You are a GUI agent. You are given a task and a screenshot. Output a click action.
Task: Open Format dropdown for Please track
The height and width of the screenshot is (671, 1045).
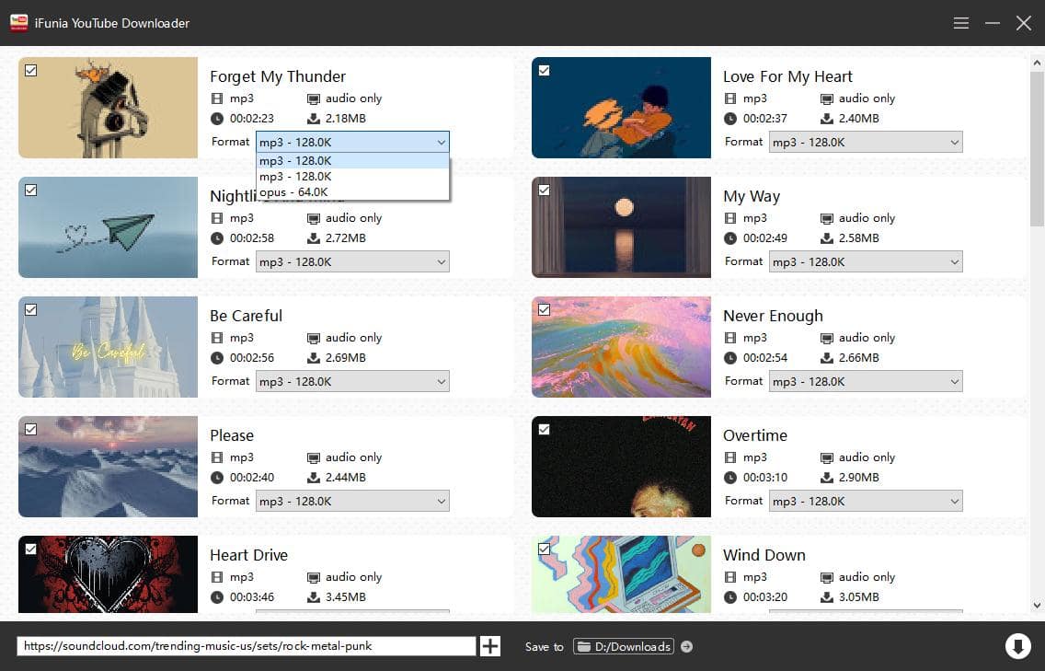click(351, 502)
